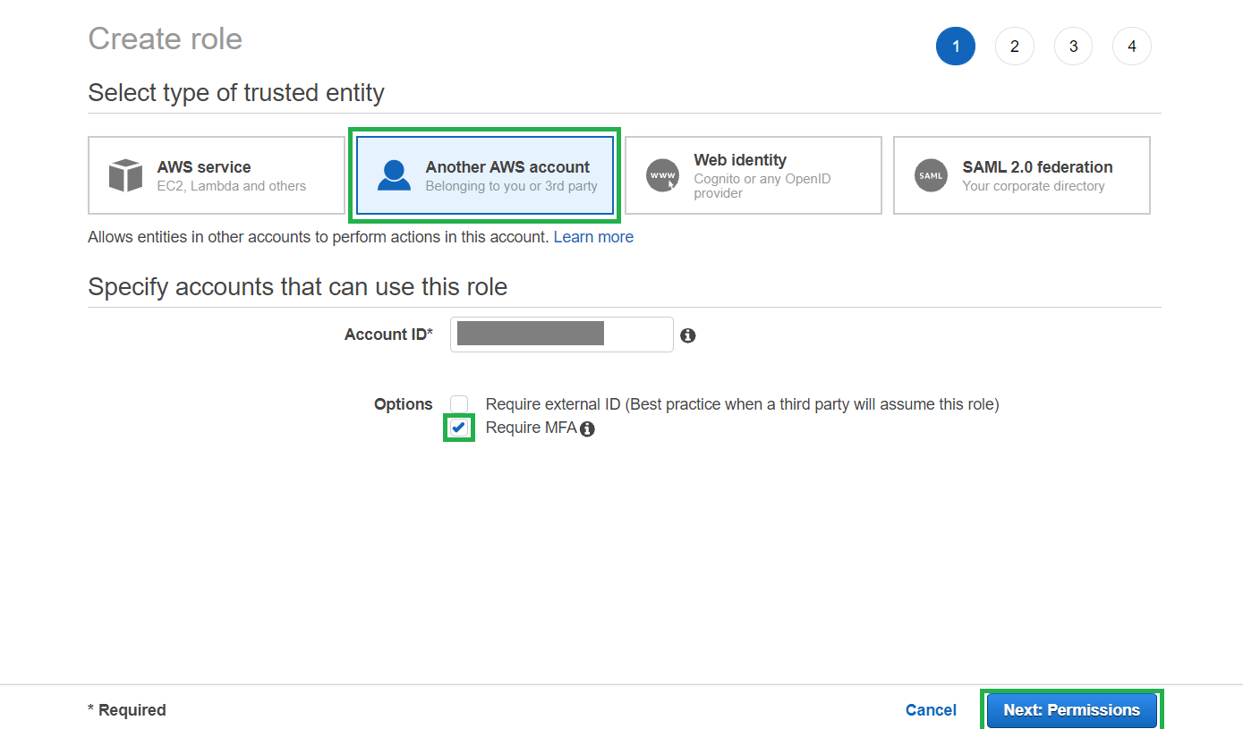Proceed with Next: Permissions button

click(1071, 709)
